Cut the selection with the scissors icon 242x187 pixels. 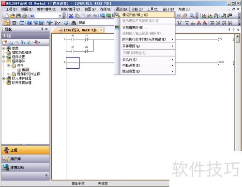(x=71, y=16)
